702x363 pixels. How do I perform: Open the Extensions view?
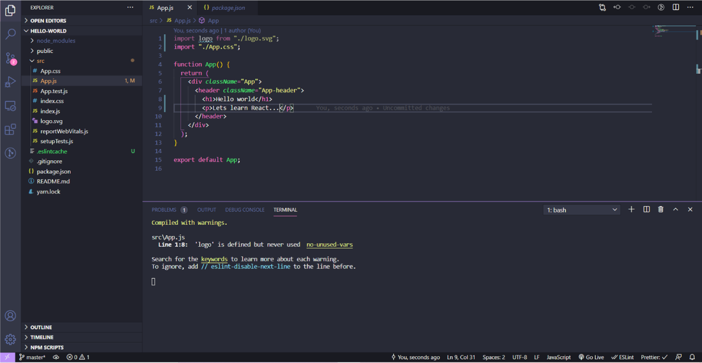tap(10, 129)
